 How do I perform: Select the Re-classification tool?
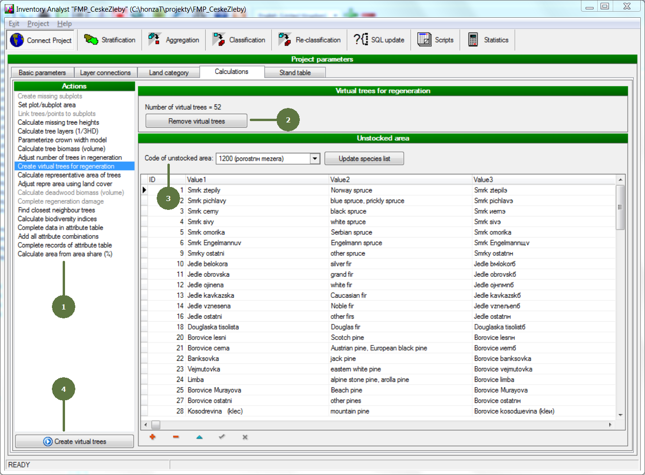click(x=309, y=40)
